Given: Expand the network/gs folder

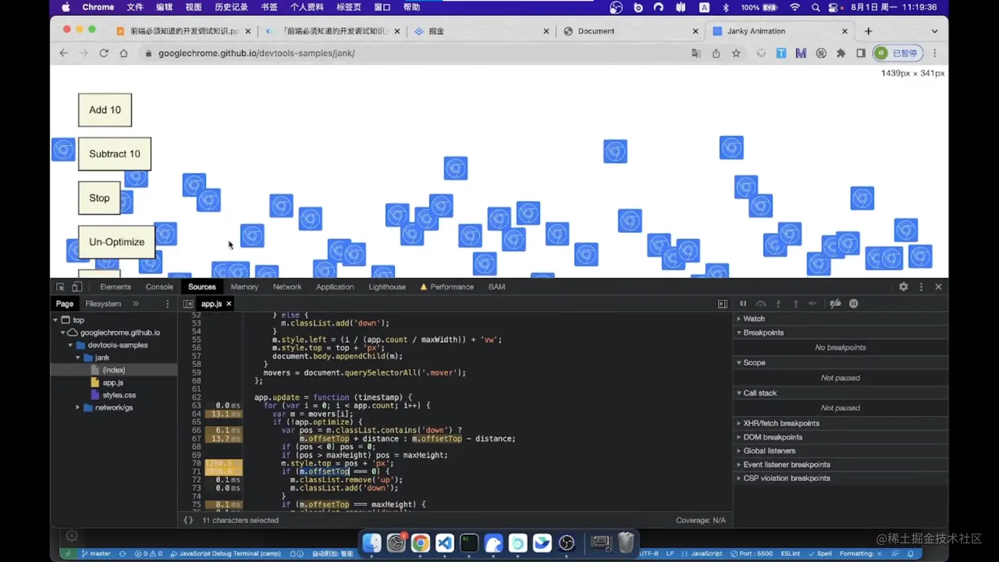Looking at the screenshot, I should coord(78,407).
